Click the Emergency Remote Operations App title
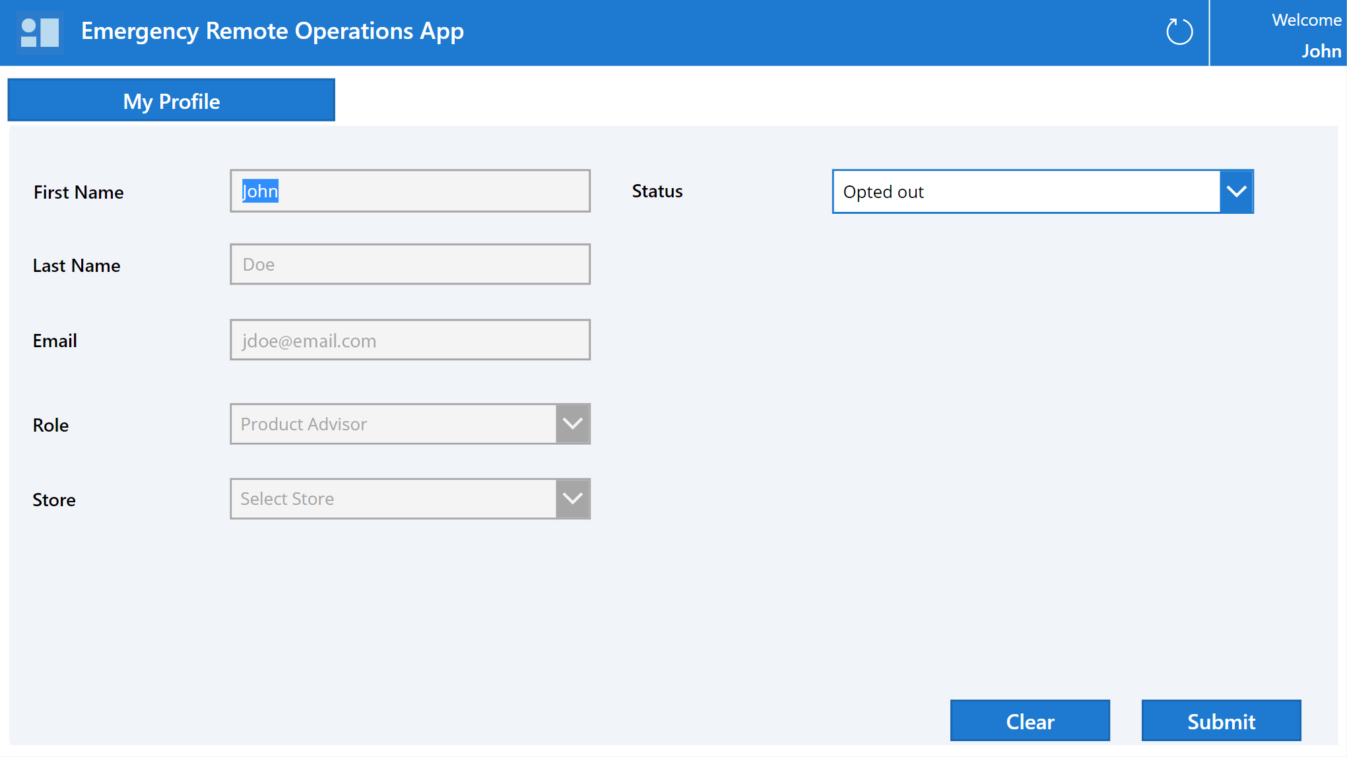The image size is (1347, 757). pyautogui.click(x=273, y=31)
